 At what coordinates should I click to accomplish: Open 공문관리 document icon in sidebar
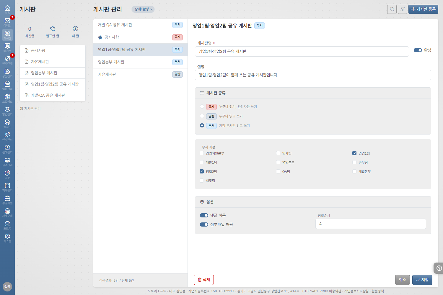pos(7,73)
